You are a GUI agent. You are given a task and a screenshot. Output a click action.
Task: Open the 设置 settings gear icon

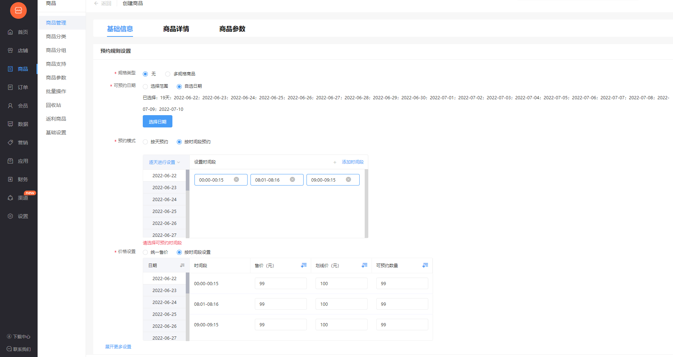(10, 216)
